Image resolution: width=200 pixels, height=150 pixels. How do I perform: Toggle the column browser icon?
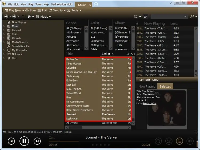pos(146,17)
